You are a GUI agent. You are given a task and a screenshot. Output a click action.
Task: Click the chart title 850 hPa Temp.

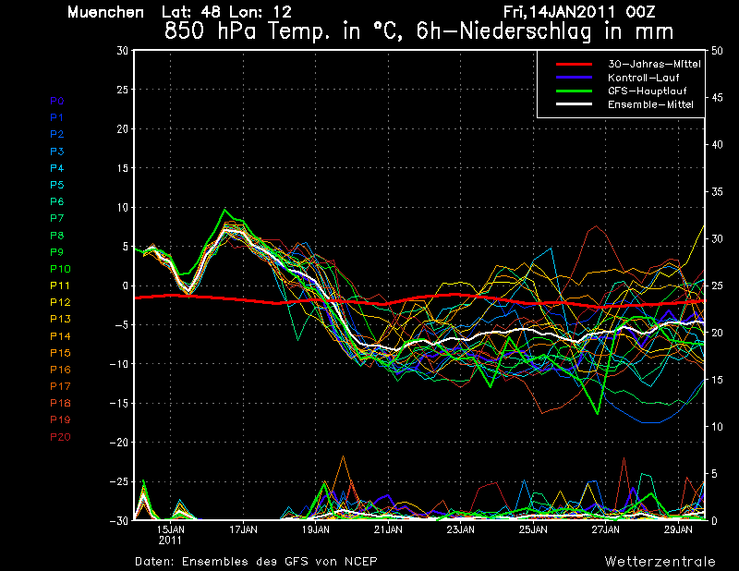pos(419,31)
